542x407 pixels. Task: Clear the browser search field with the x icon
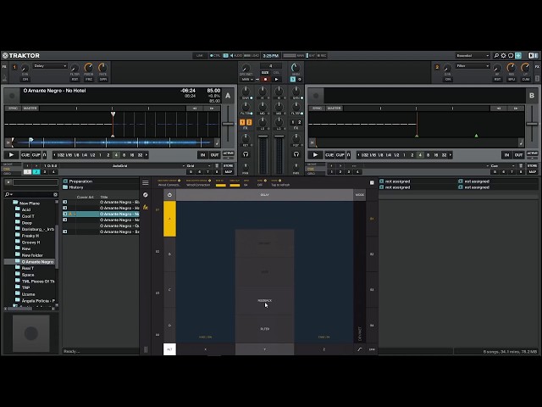pos(55,194)
